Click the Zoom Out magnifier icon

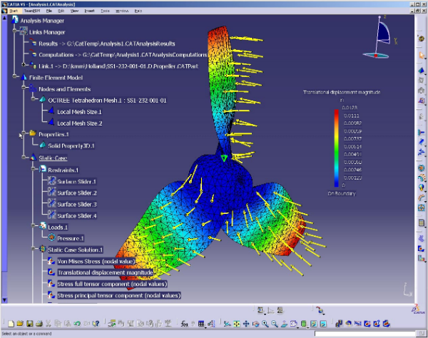pos(274,324)
